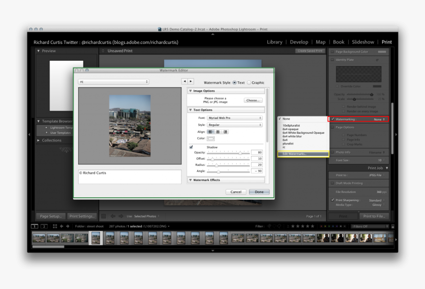Hide filmstrip using bottom arrow
Screen dimensions: 425x289
coord(213,251)
